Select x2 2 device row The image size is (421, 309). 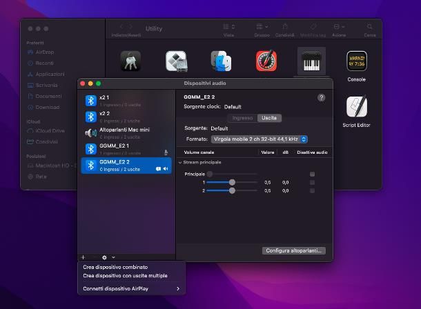[126, 117]
